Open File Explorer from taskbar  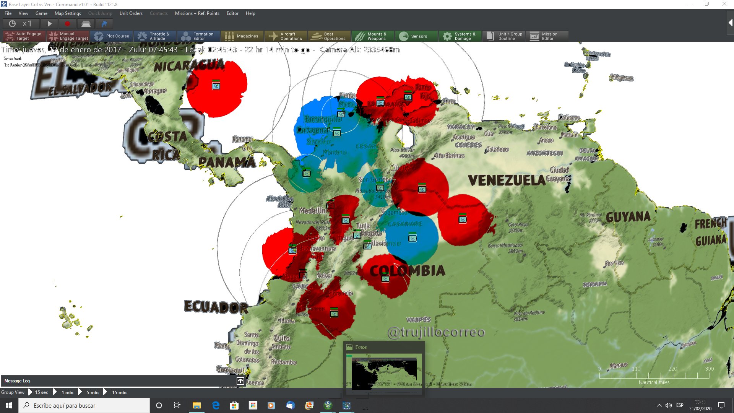[196, 405]
